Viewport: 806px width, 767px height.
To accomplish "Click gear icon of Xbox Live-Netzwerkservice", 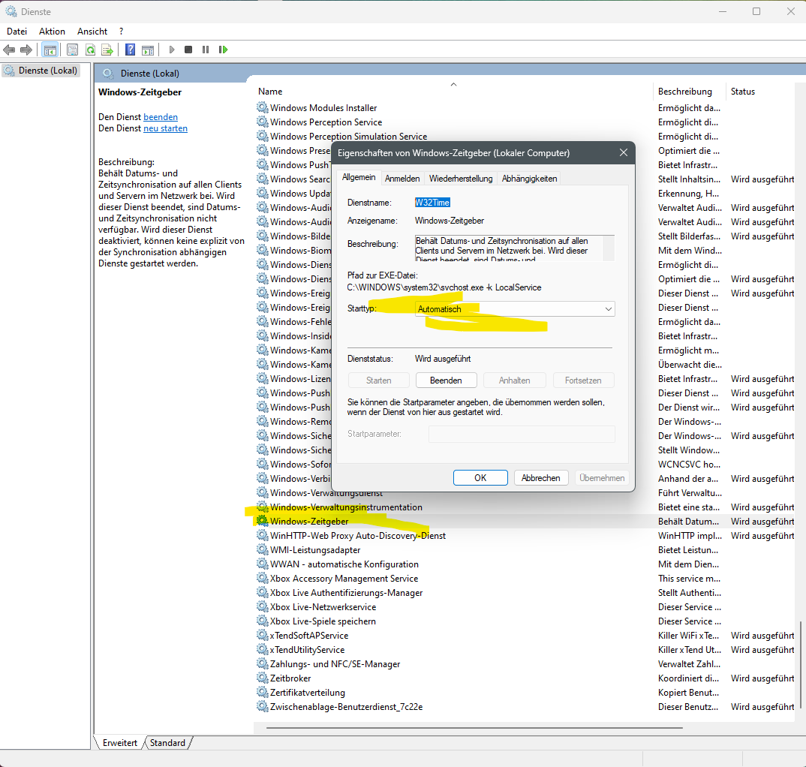I will coord(263,606).
